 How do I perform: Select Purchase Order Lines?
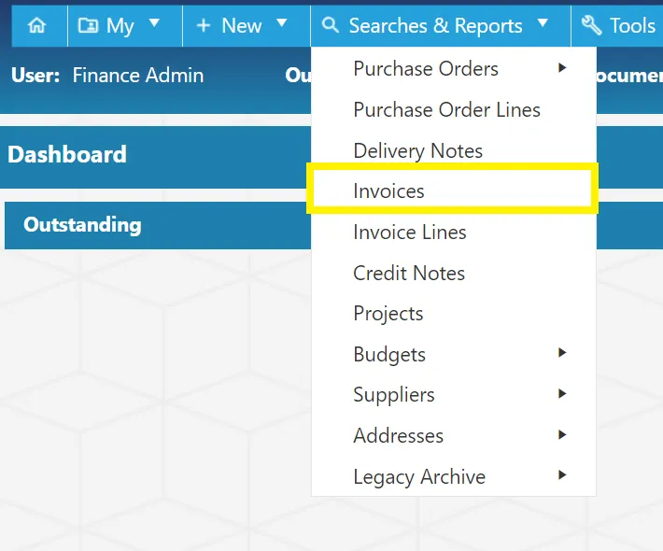tap(454, 109)
